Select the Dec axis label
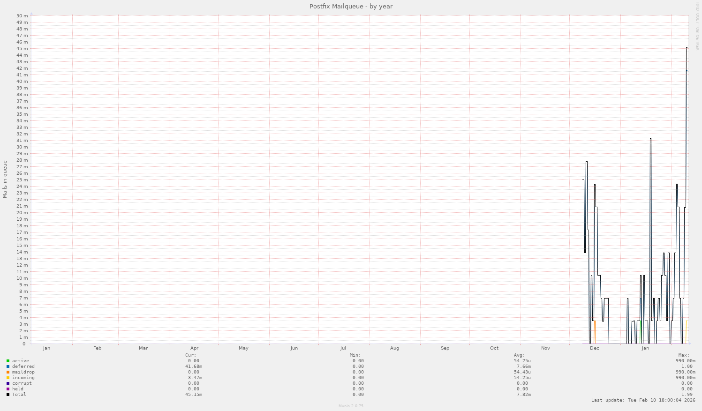 coord(594,348)
